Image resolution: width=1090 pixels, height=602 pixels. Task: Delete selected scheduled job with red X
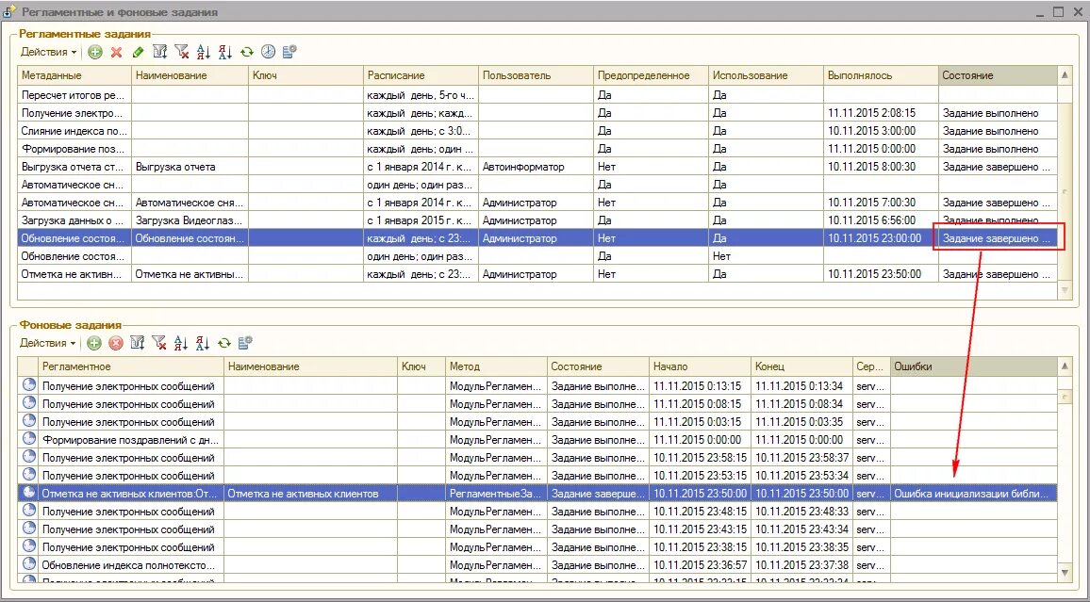coord(117,52)
